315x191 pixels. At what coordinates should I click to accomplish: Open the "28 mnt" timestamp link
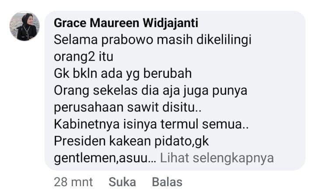[x=73, y=182]
